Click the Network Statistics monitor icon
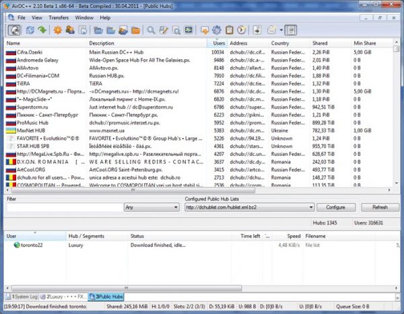This screenshot has width=404, height=314. (189, 30)
